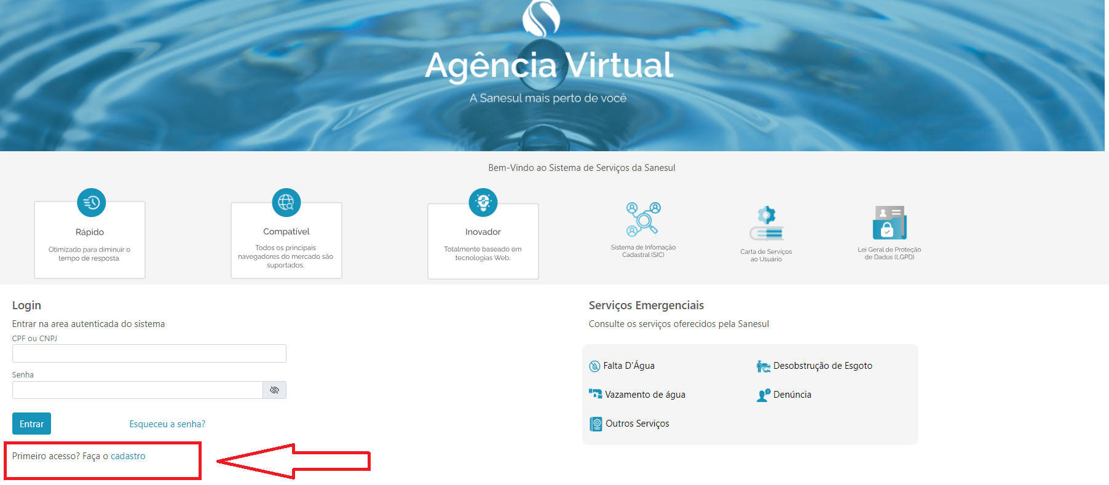Click the Inovador lightbulb icon
This screenshot has width=1109, height=485.
[483, 202]
